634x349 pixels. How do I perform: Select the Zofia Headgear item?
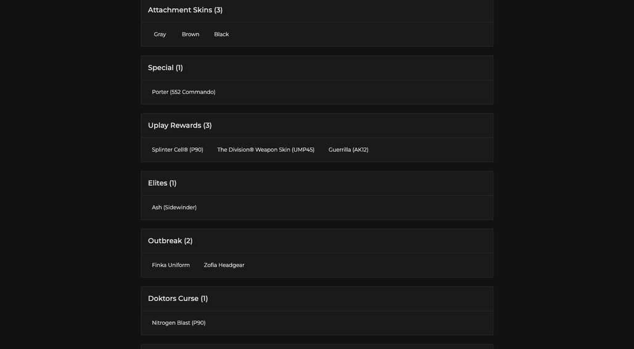pos(224,265)
